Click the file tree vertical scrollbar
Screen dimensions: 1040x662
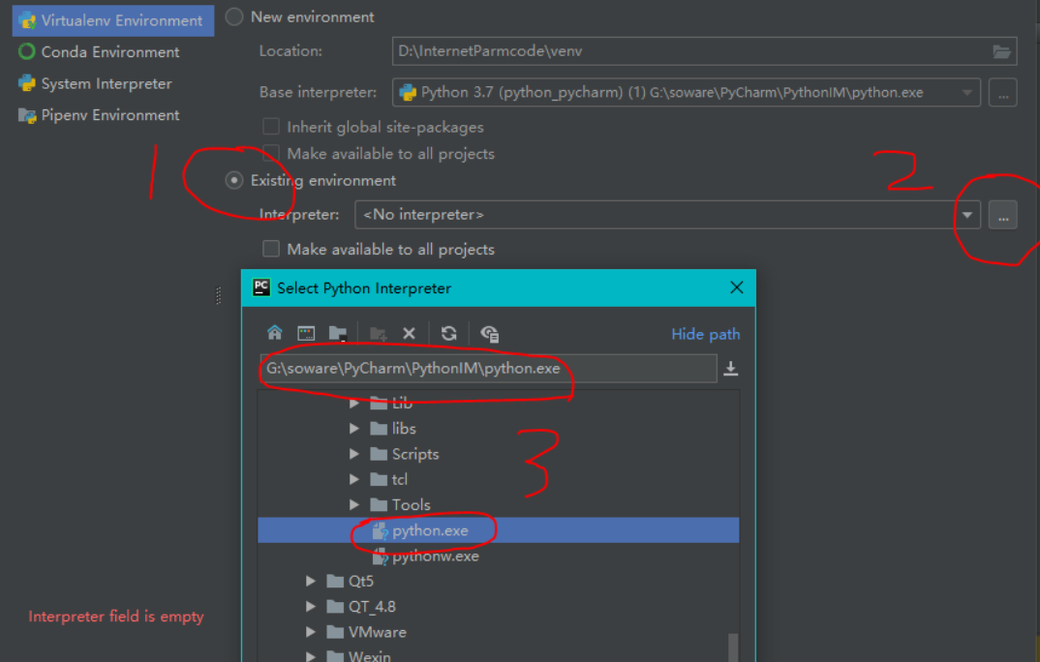(x=733, y=647)
